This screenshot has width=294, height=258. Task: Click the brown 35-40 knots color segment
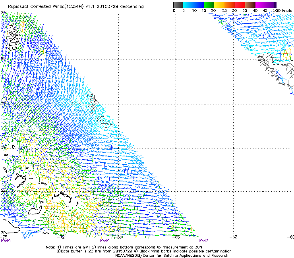pyautogui.click(x=250, y=5)
